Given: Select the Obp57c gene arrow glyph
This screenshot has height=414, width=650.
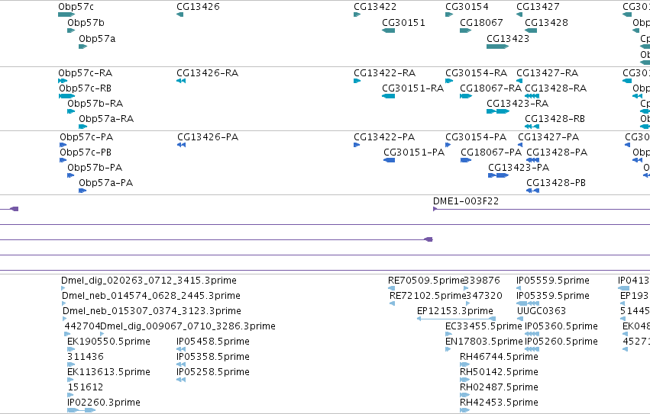Looking at the screenshot, I should coord(66,15).
